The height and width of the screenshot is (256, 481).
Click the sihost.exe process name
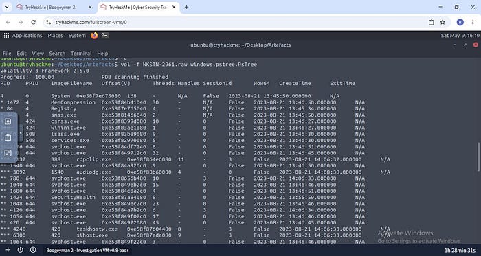[92, 235]
